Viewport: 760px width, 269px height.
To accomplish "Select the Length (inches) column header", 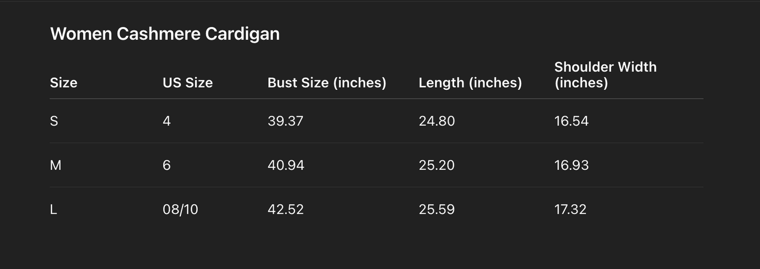I will tap(470, 83).
